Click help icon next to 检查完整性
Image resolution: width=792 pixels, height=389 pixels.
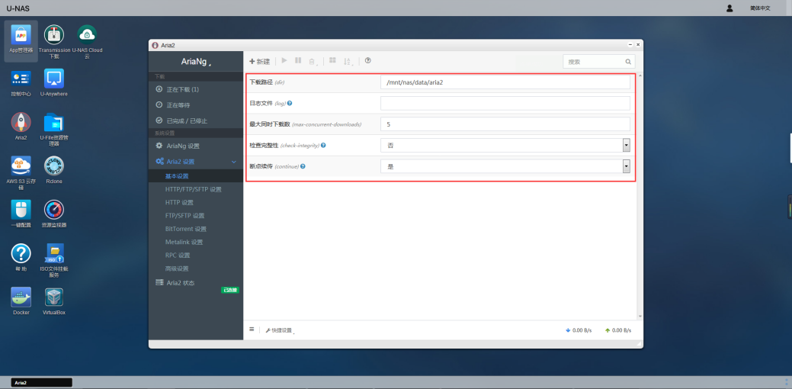click(x=323, y=145)
